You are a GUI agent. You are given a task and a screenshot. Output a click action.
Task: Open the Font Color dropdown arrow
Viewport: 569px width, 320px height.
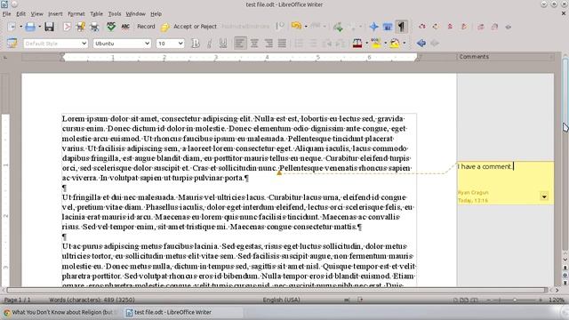click(366, 44)
